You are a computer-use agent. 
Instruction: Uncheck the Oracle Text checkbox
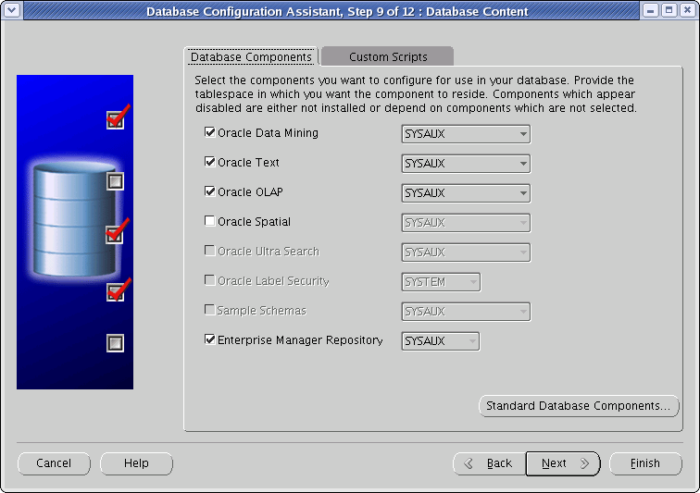click(210, 162)
